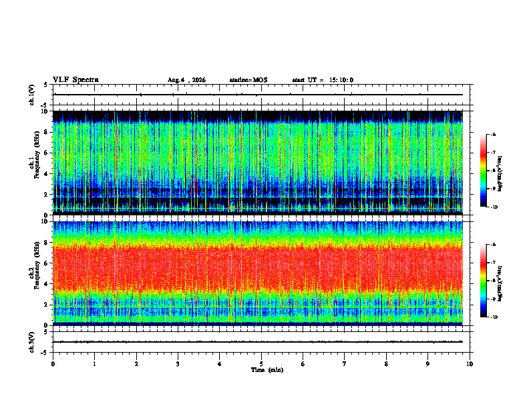Click the 9 minute tick label on time axis
This screenshot has width=529, height=408.
427,364
